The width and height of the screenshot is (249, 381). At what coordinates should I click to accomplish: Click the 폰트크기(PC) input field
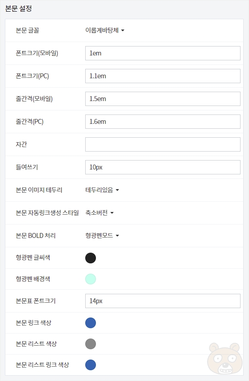[163, 76]
